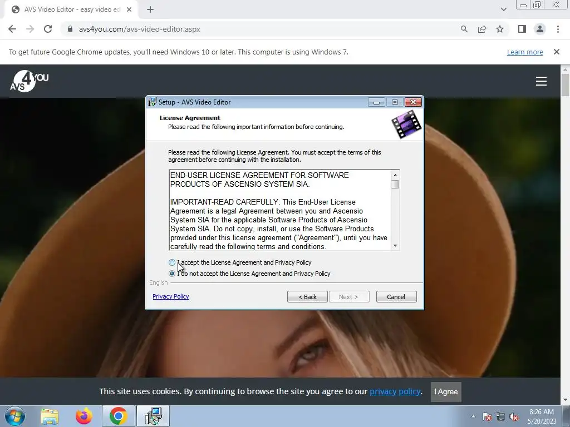Click the network tray icon
The image size is (570, 427).
500,416
